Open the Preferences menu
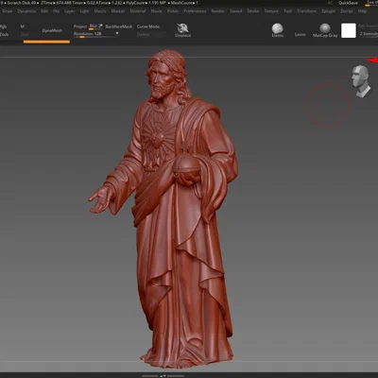 pos(195,11)
